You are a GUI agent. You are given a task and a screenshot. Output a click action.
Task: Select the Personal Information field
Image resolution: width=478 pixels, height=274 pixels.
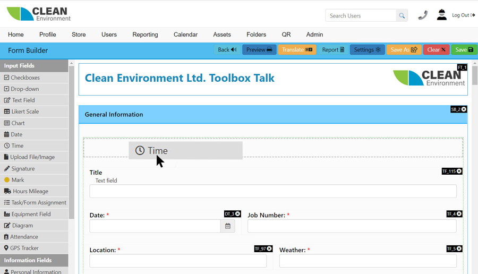(34, 271)
